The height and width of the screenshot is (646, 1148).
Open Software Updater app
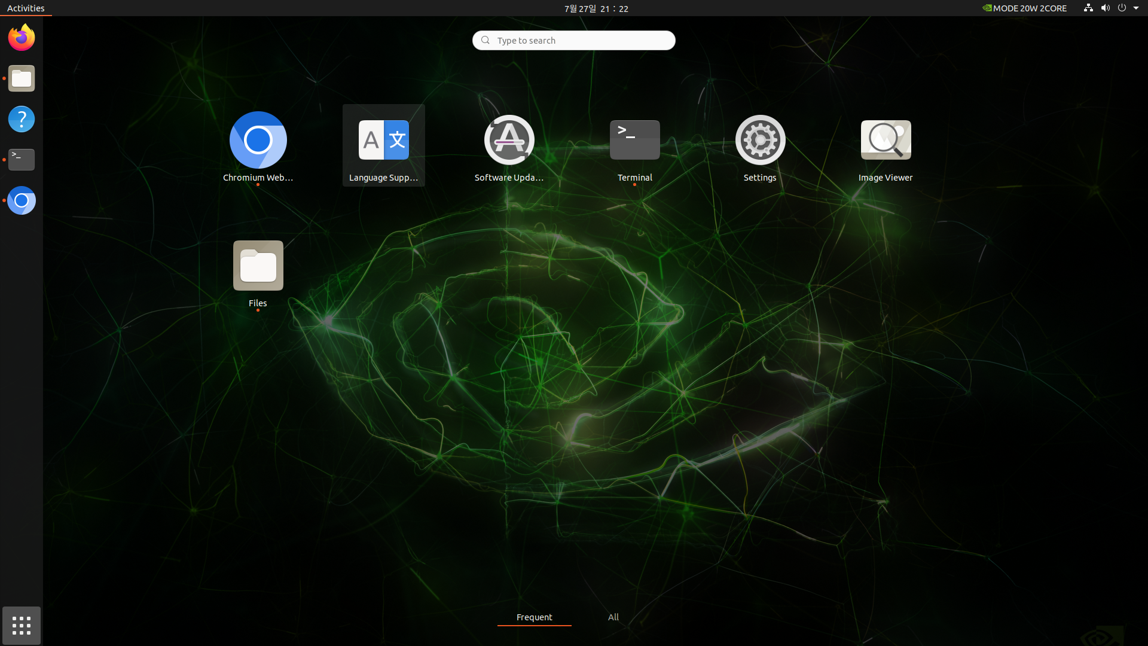point(509,141)
